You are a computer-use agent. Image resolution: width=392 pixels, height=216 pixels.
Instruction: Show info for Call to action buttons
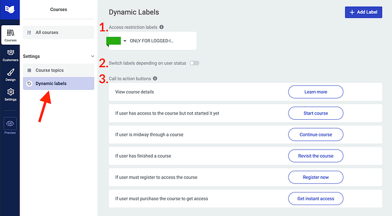(x=155, y=78)
